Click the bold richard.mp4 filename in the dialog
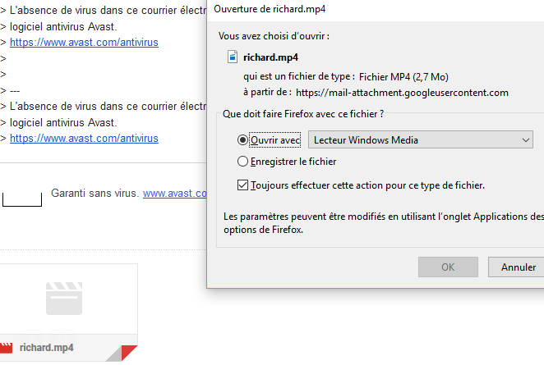 click(x=270, y=57)
